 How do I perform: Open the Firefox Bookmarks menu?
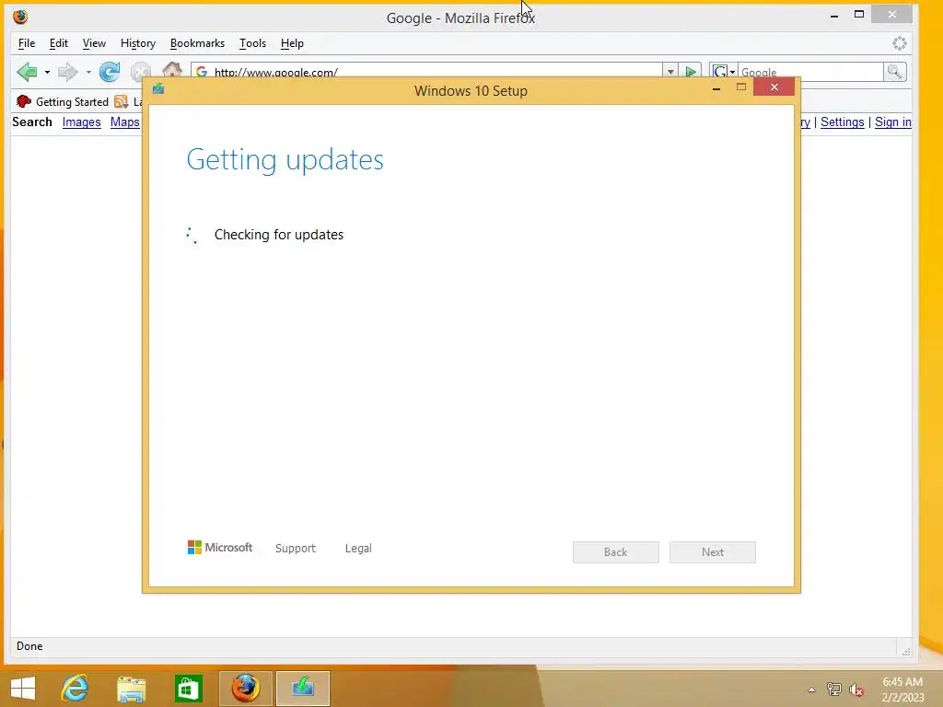197,43
